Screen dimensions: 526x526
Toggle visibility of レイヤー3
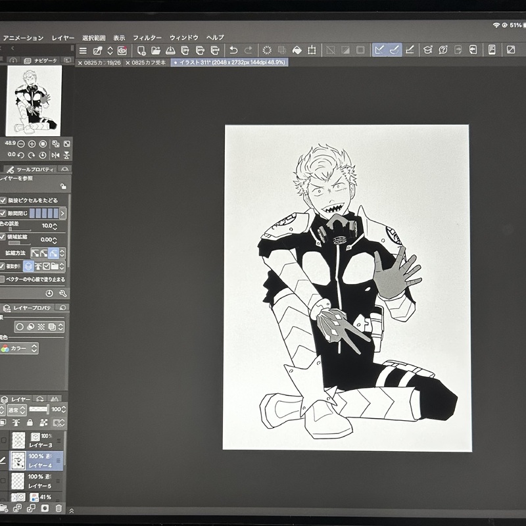3,440
